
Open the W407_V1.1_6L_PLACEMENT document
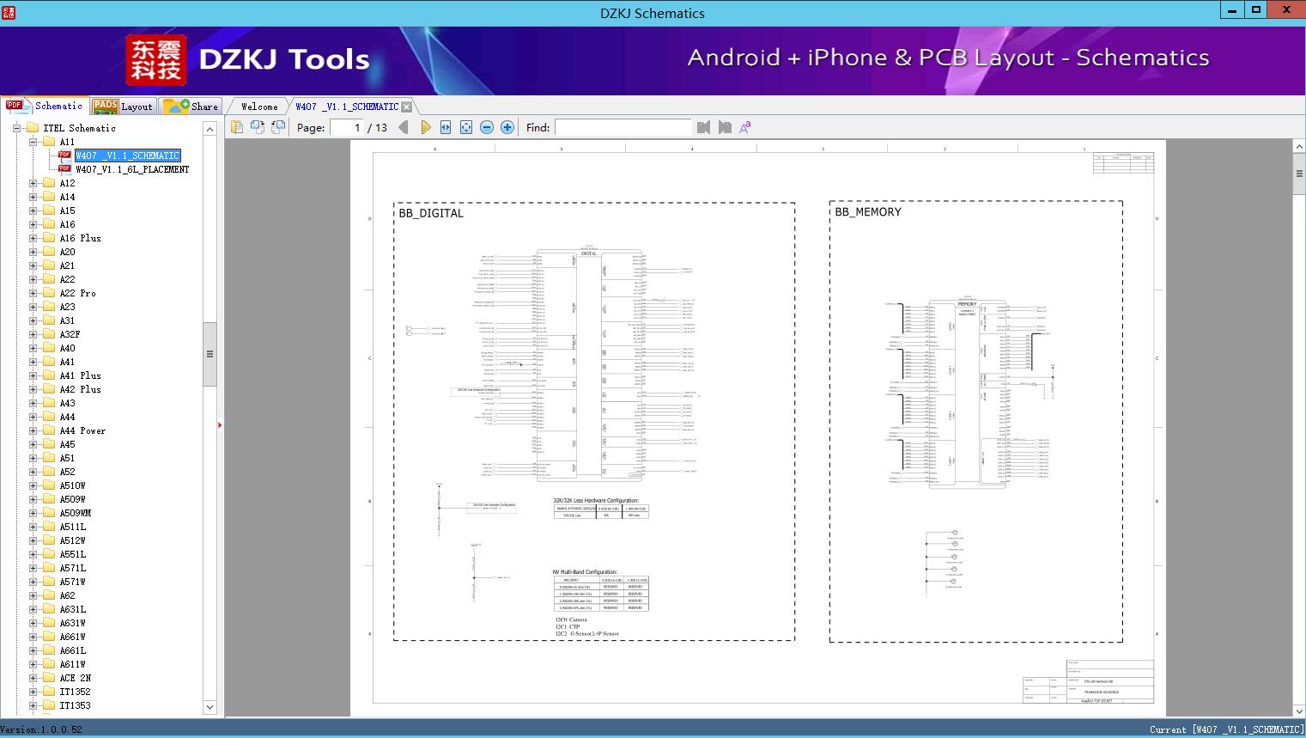[131, 168]
